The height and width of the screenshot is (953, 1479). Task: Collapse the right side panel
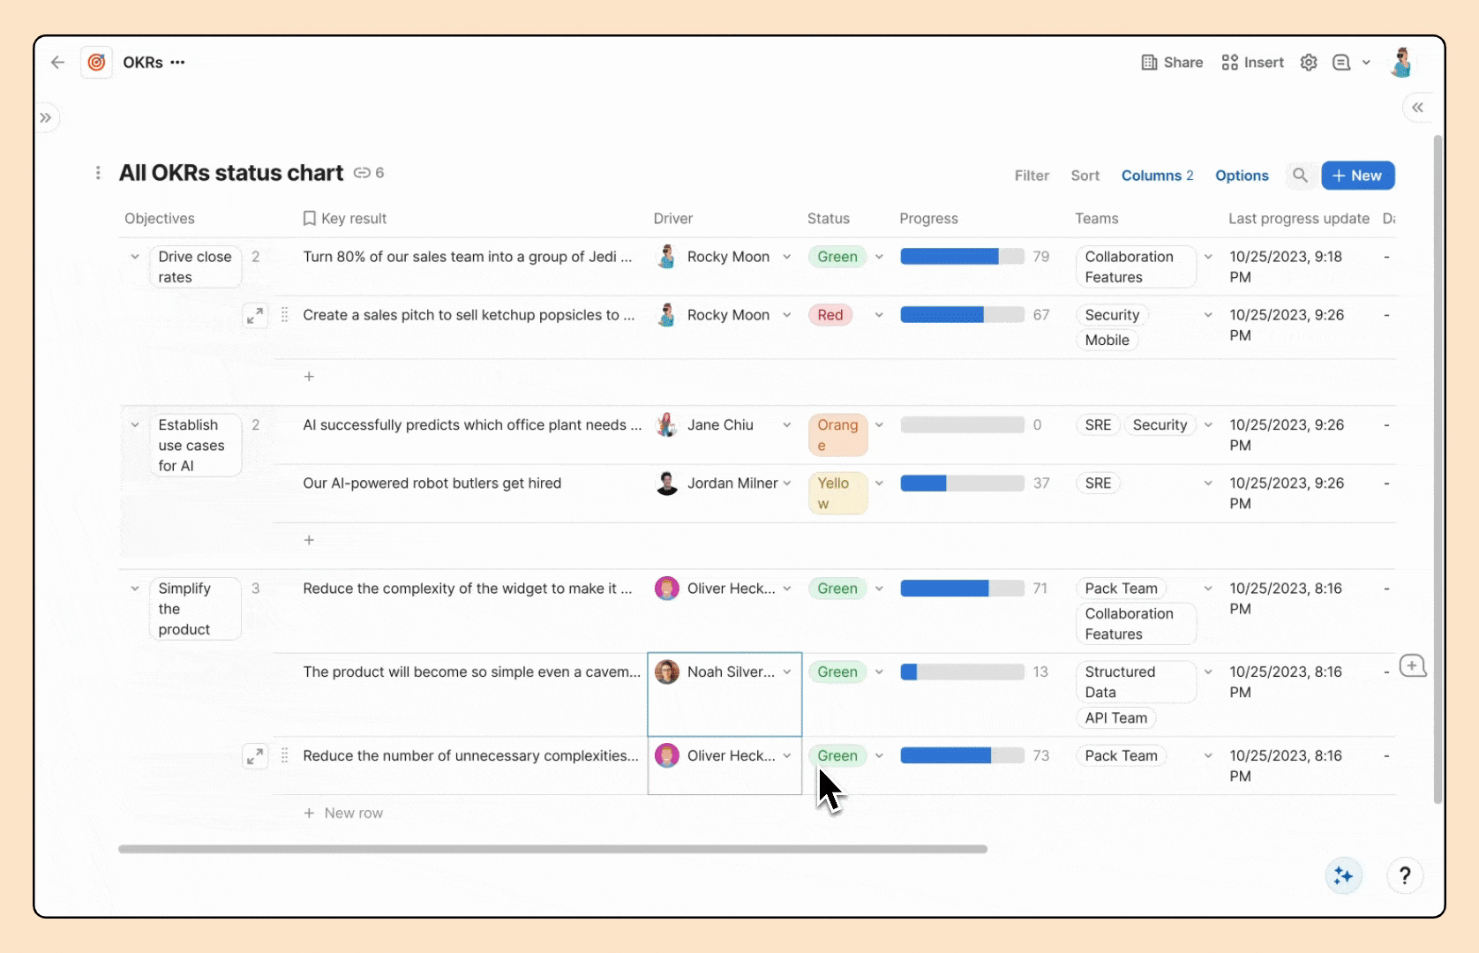1417,108
